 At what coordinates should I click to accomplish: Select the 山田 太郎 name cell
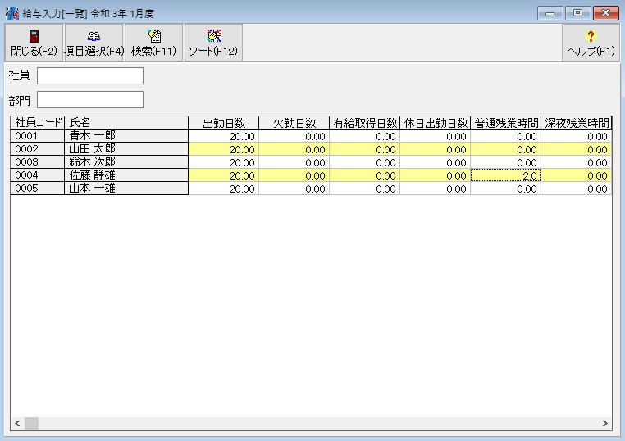(125, 149)
